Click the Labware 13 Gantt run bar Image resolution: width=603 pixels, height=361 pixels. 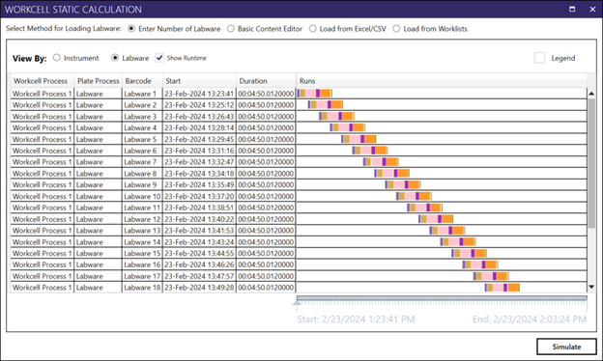[447, 231]
